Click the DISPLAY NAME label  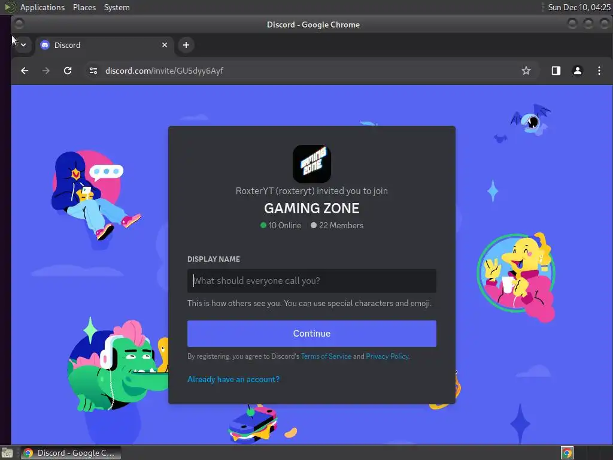214,259
